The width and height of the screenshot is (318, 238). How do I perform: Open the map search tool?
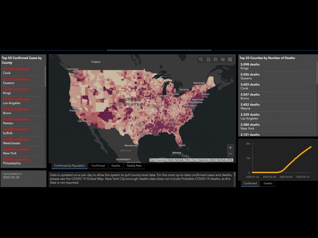tap(201, 59)
